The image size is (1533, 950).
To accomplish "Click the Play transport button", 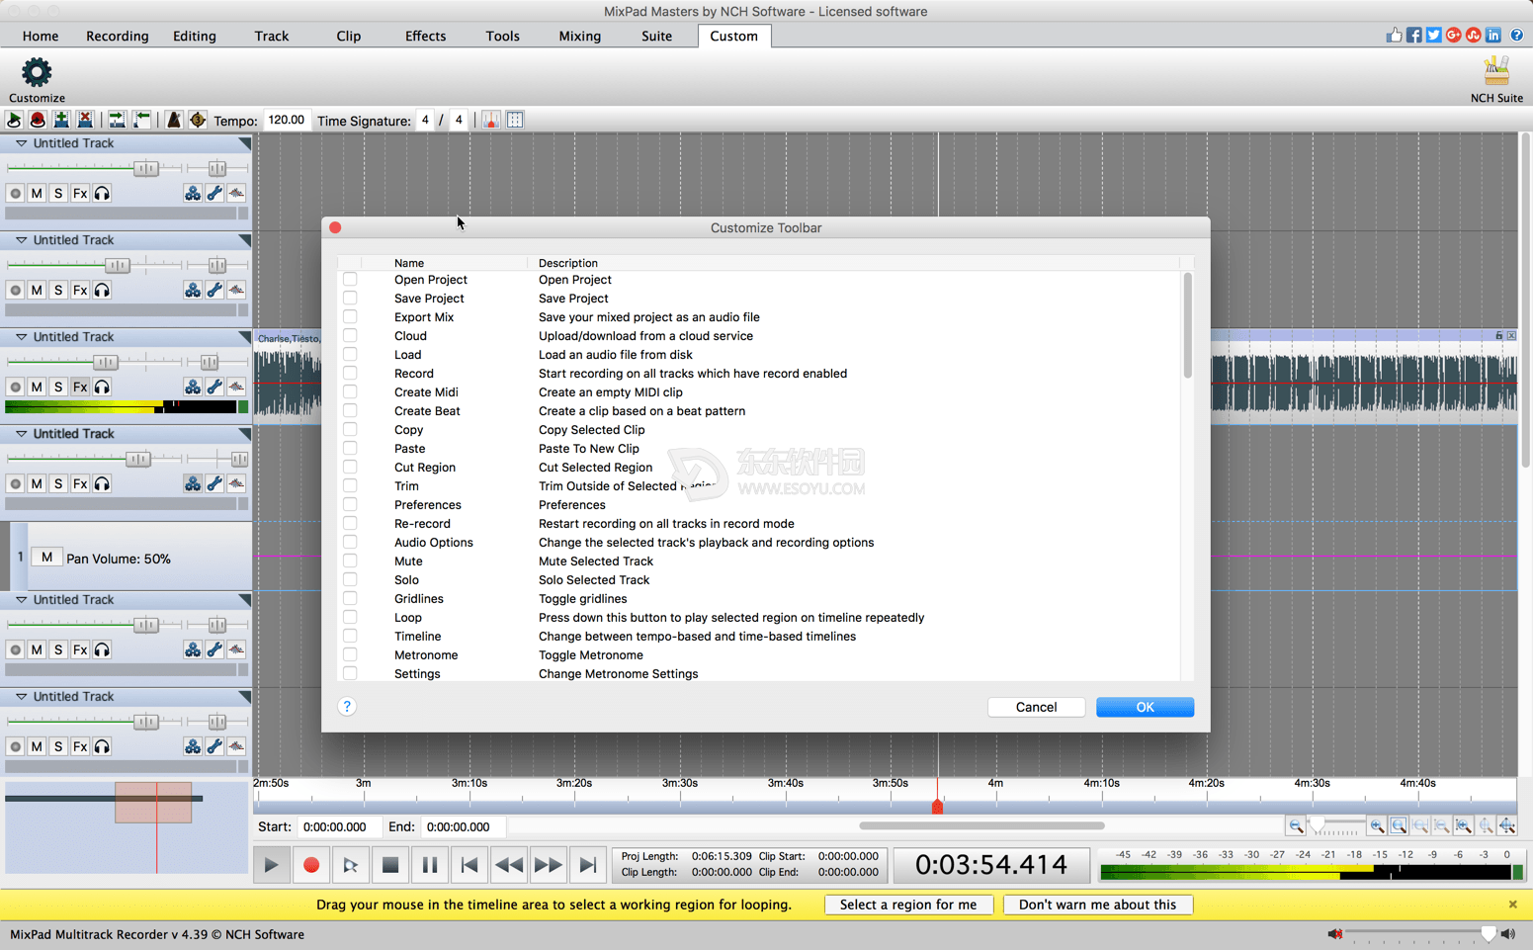I will click(271, 865).
